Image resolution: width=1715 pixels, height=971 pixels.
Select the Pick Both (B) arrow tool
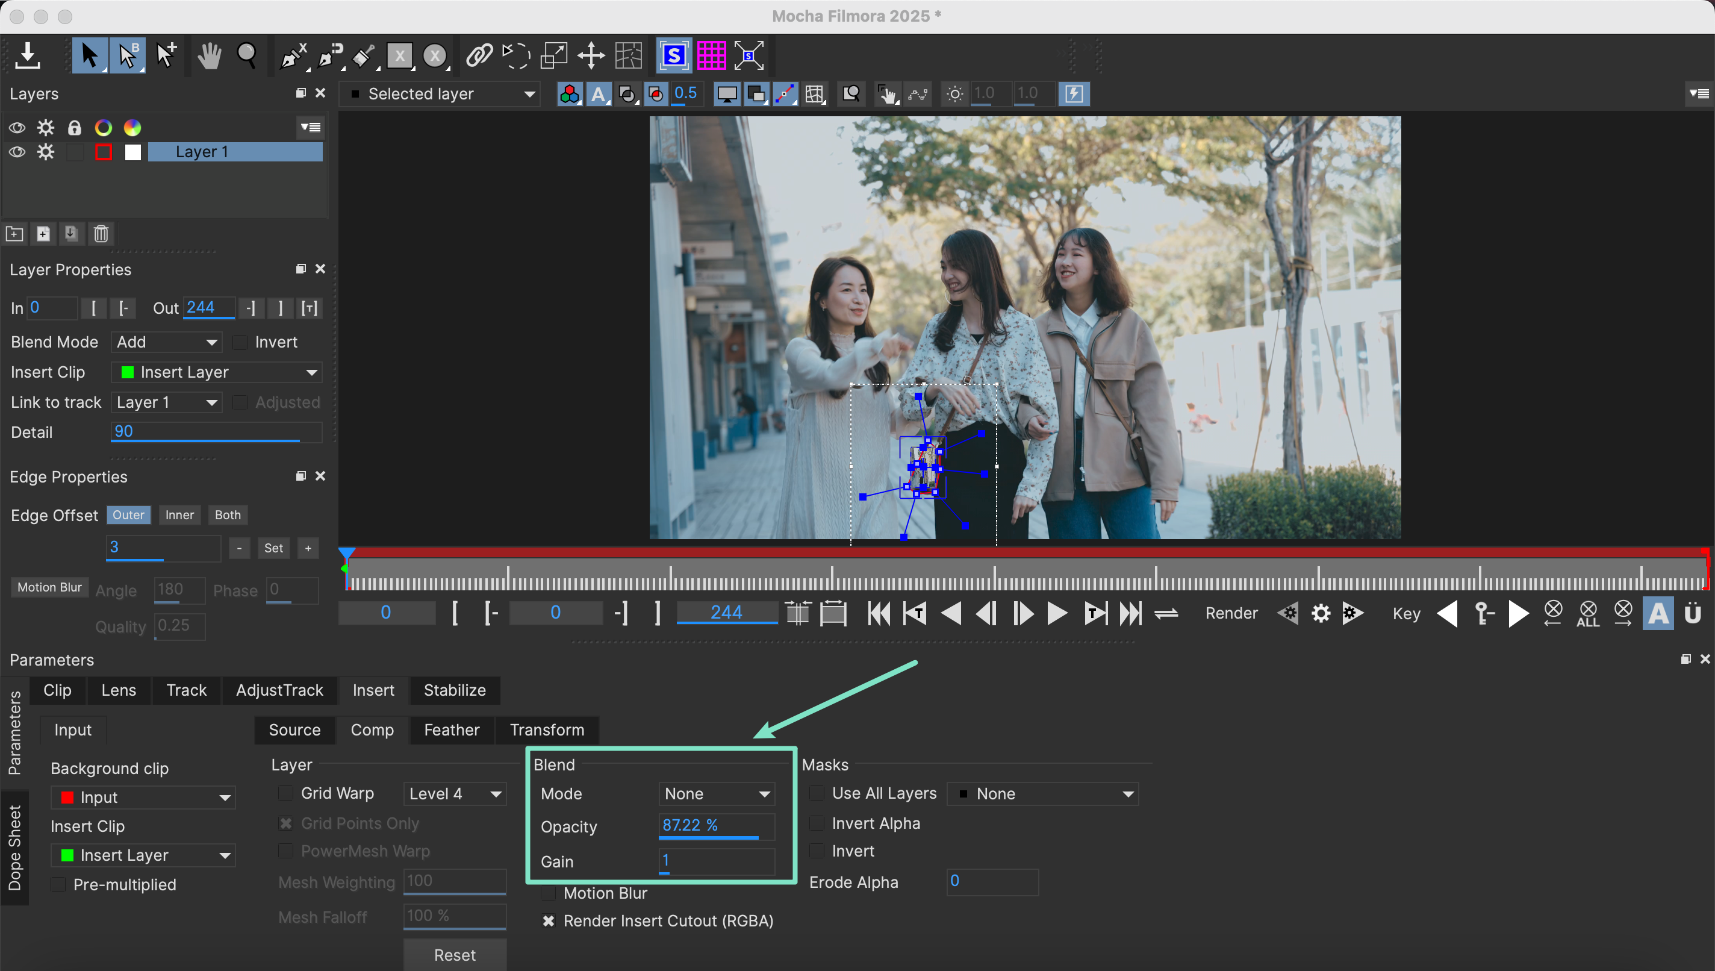coord(127,55)
